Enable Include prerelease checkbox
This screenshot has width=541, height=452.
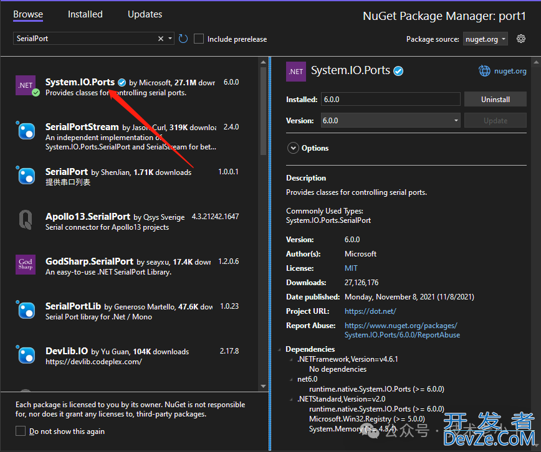pos(199,39)
